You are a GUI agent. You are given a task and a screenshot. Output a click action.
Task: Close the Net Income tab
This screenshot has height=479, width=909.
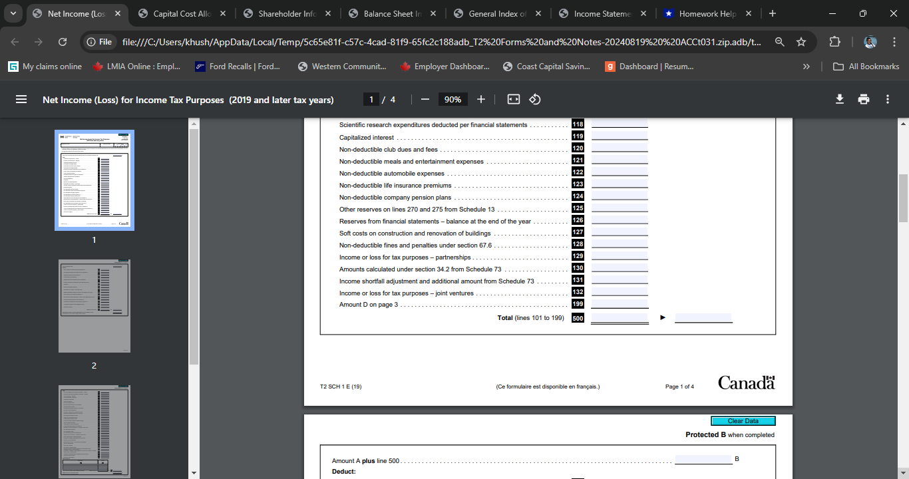coord(118,13)
